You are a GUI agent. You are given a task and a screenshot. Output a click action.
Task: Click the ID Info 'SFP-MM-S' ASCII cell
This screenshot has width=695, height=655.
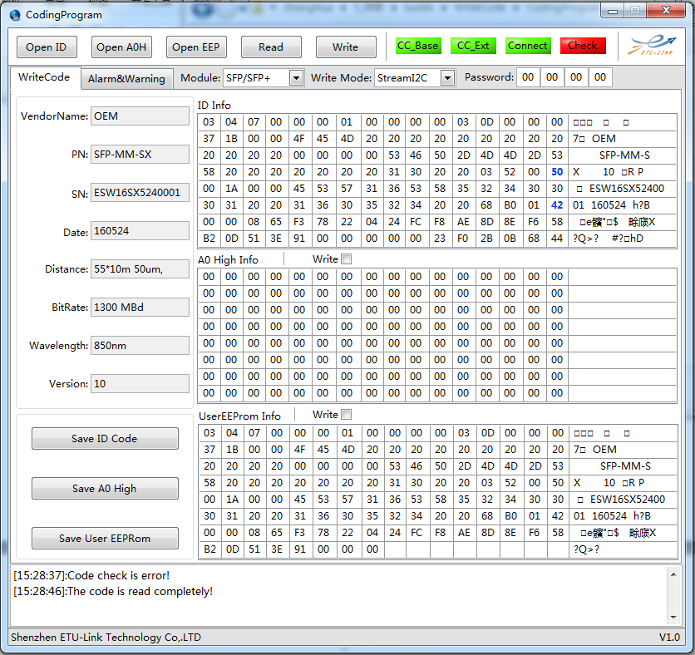coord(623,155)
